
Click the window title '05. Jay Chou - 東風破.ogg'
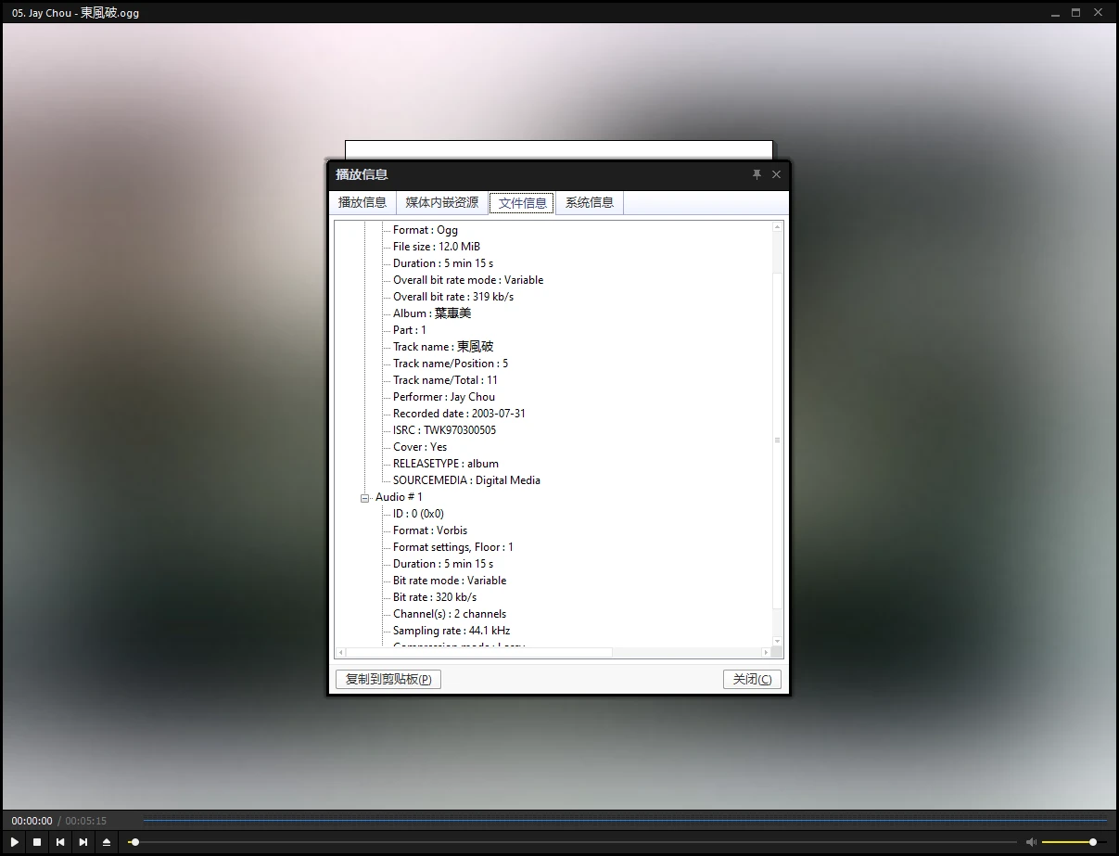75,13
